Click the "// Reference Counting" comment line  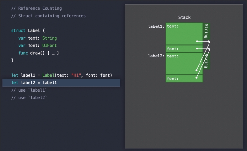coord(36,8)
